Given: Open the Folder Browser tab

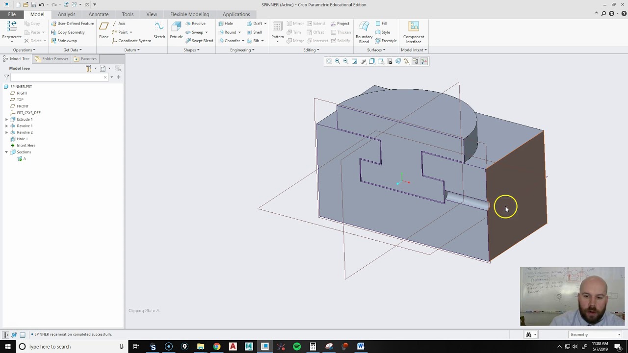Looking at the screenshot, I should point(52,59).
